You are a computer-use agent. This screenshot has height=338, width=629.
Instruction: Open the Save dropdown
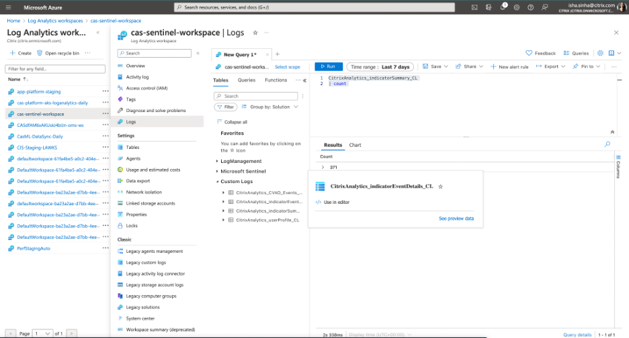(435, 66)
